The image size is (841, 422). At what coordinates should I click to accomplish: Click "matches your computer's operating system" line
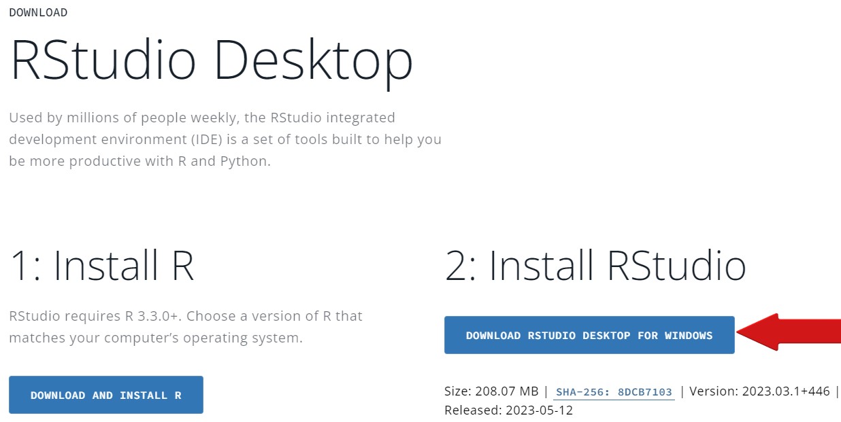click(155, 338)
